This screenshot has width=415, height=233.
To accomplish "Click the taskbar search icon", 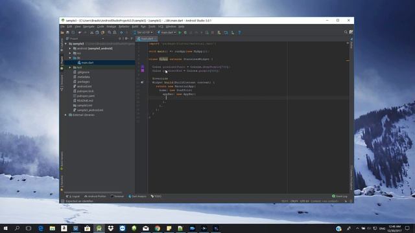I will tap(18, 228).
